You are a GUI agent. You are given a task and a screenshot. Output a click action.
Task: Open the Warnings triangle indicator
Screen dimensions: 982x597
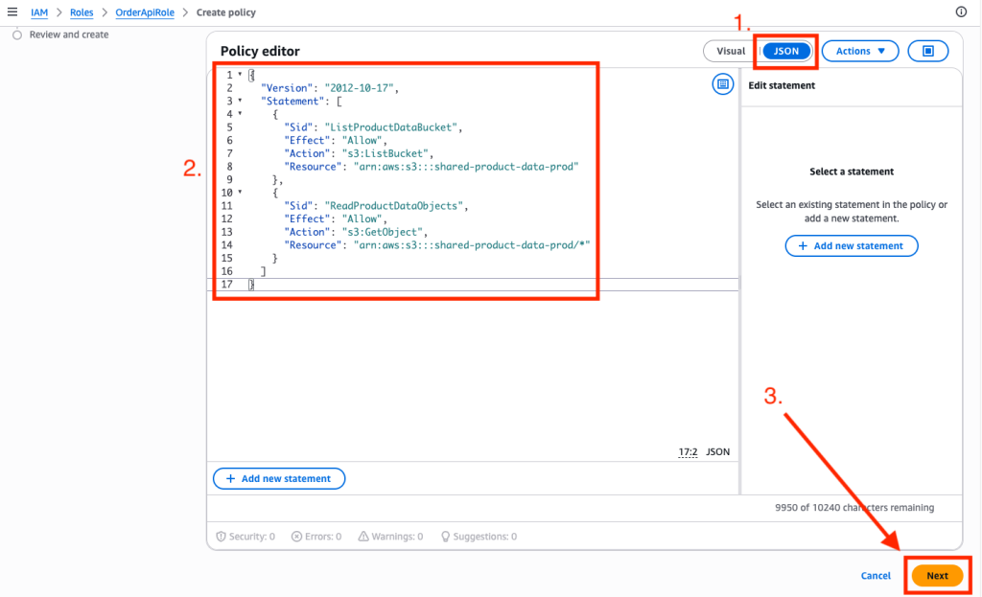391,537
